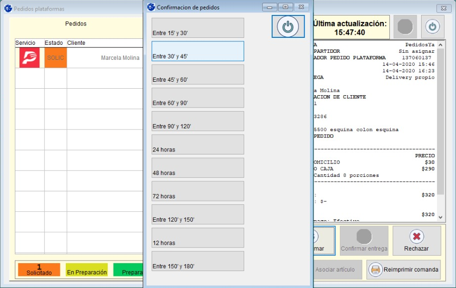Click the PedidosYa logo in the Servicio column
Screen dimensions: 456x288
29,58
